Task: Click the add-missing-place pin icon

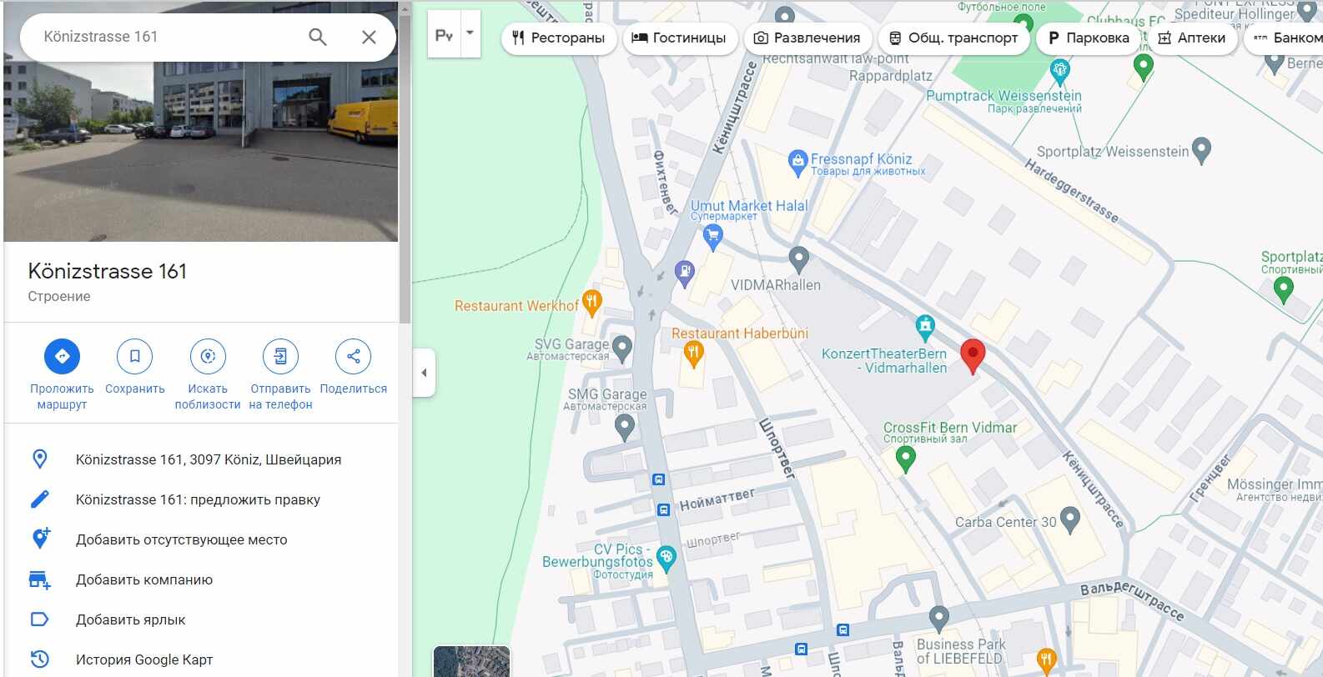Action: 40,539
